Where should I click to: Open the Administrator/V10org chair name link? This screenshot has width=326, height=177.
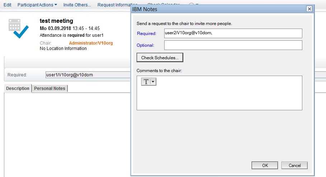pos(91,43)
